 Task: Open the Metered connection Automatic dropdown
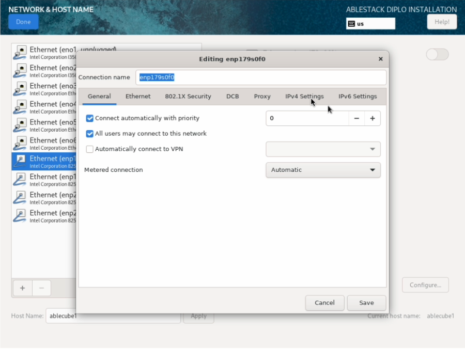pos(323,170)
